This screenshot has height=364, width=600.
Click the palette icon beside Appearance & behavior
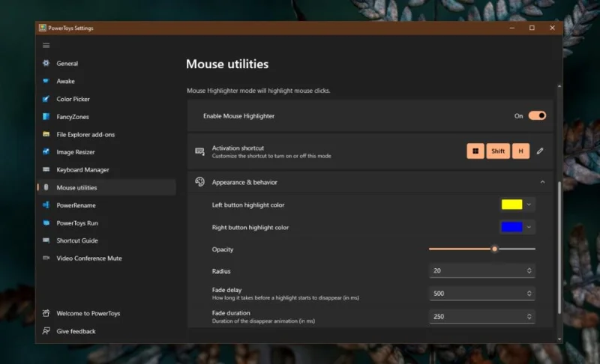(x=199, y=182)
